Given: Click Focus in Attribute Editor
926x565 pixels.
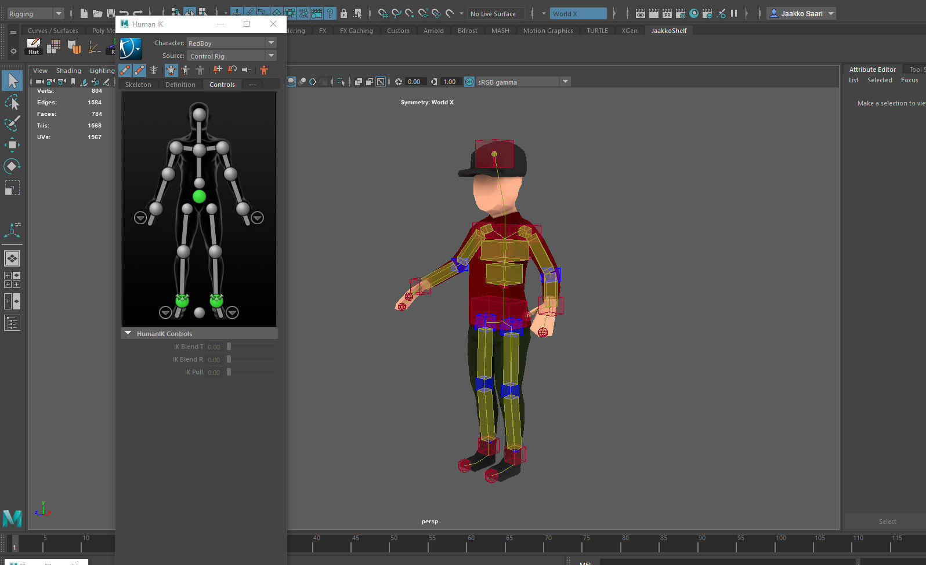Looking at the screenshot, I should (x=909, y=80).
